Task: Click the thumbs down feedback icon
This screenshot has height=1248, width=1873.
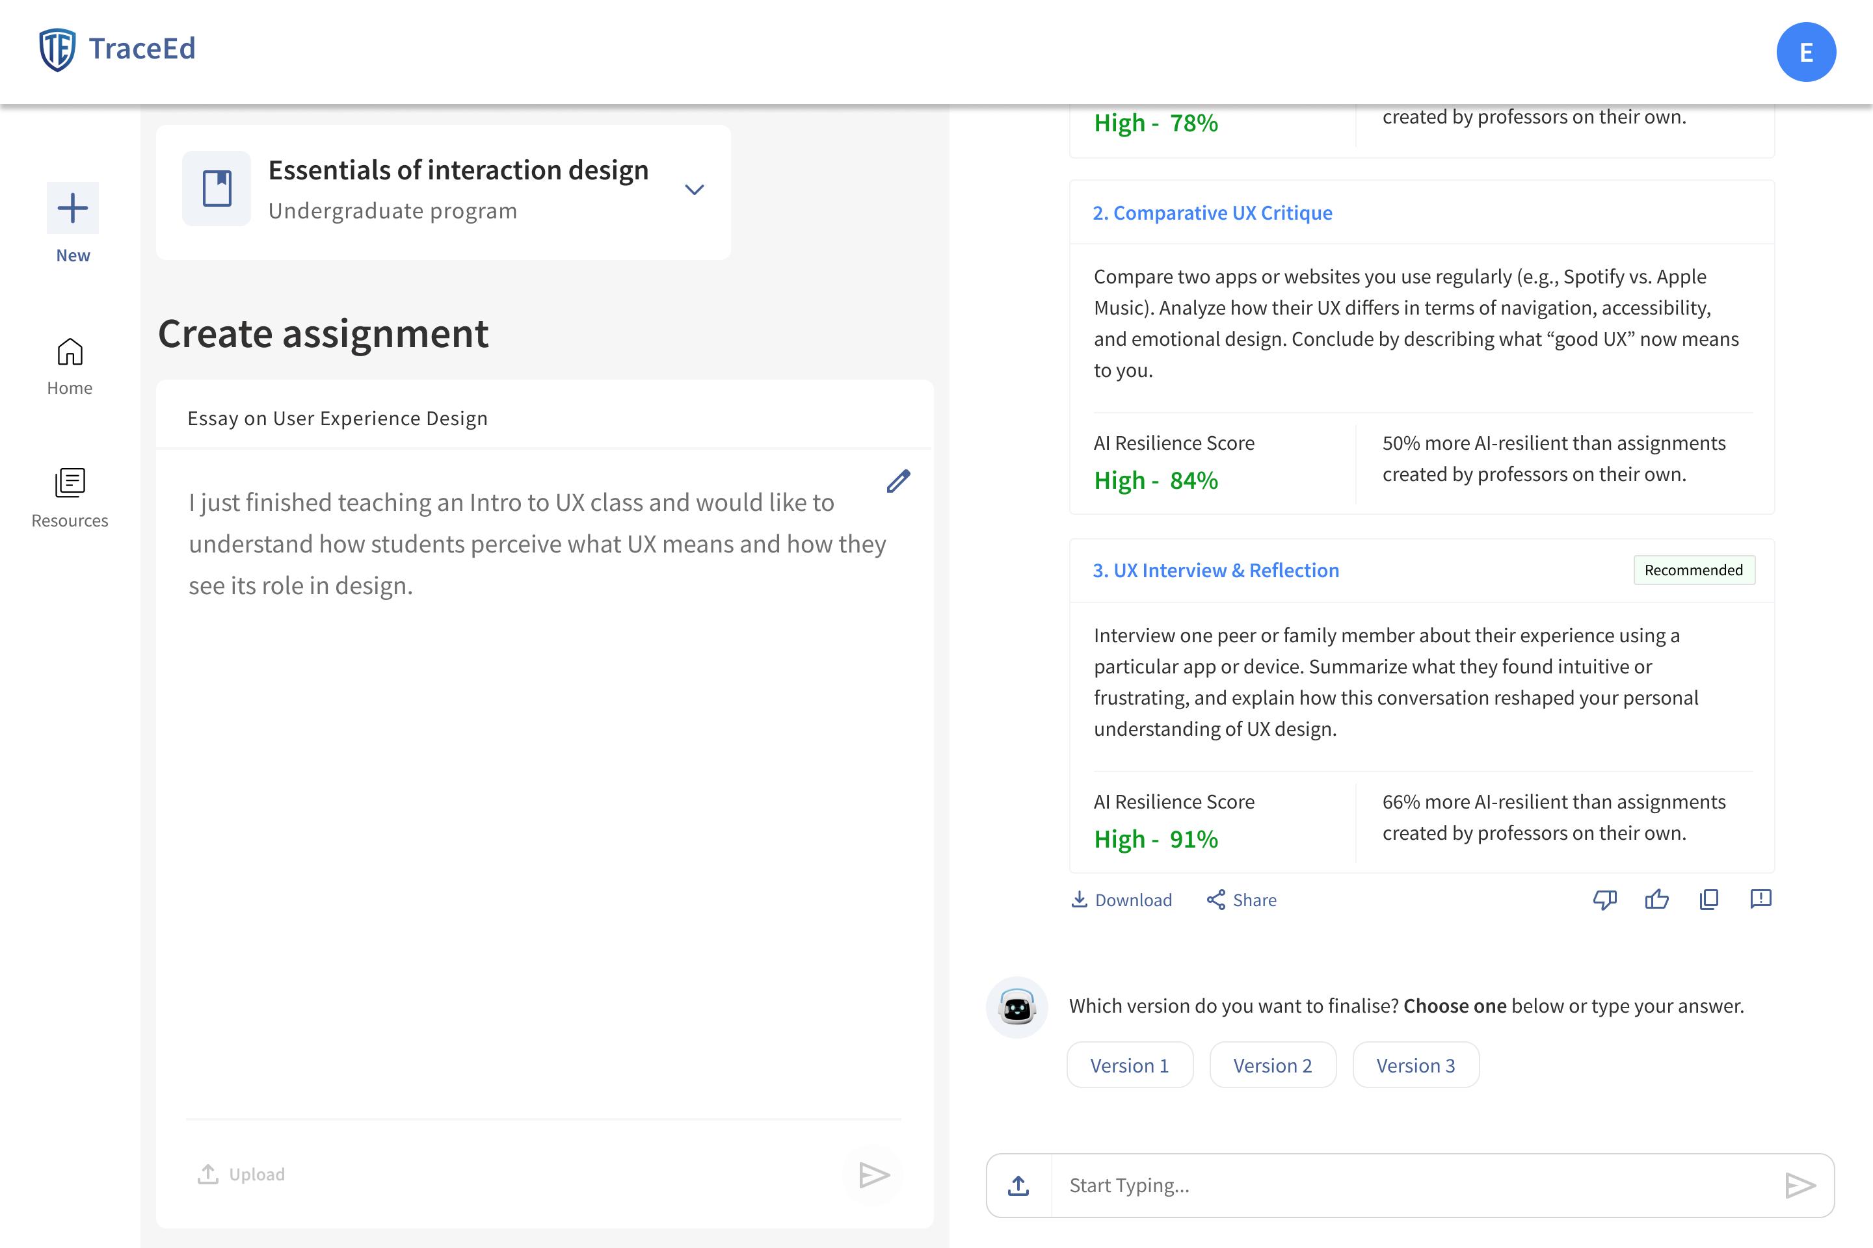Action: pos(1604,900)
